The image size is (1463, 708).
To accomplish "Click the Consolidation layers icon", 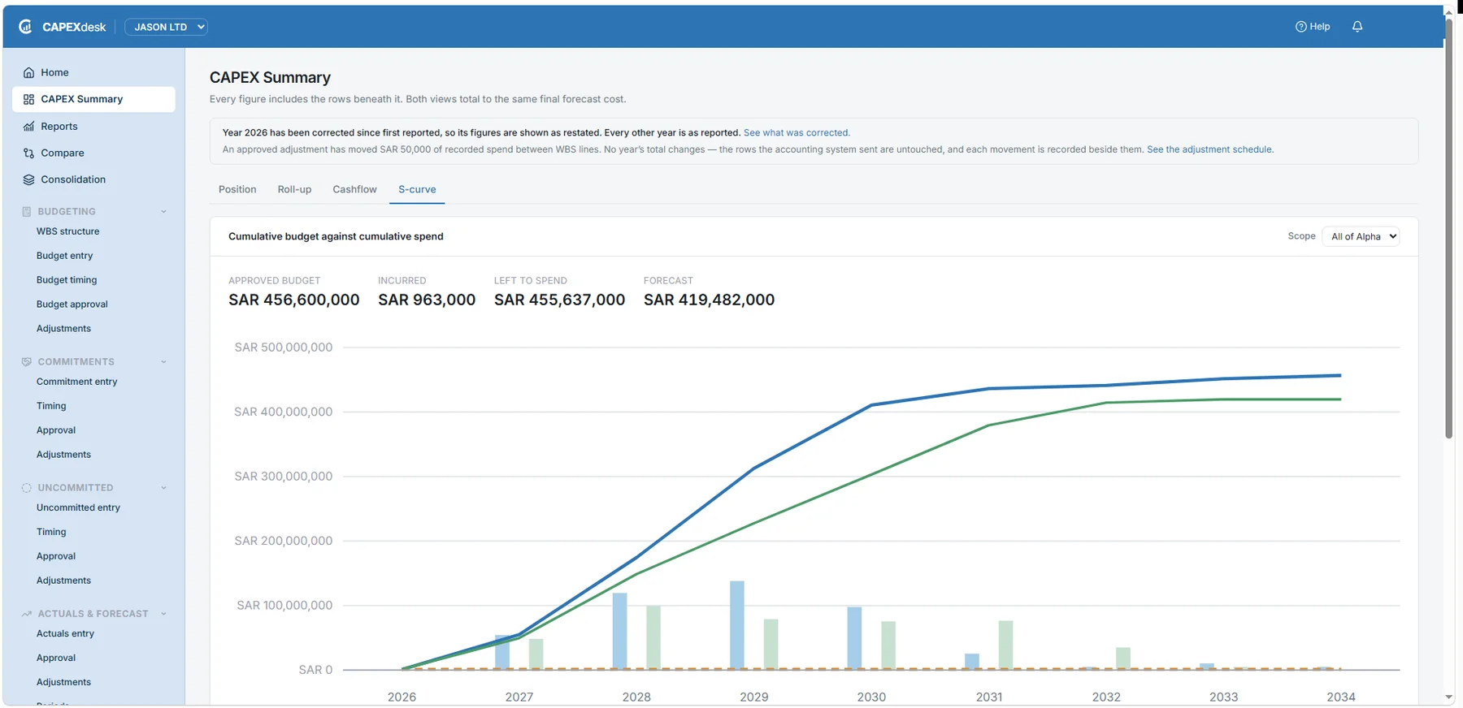I will click(x=28, y=179).
